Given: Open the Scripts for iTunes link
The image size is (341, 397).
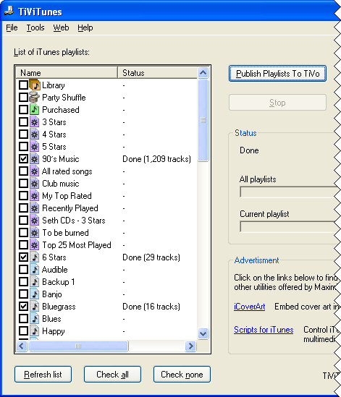Looking at the screenshot, I should [264, 330].
